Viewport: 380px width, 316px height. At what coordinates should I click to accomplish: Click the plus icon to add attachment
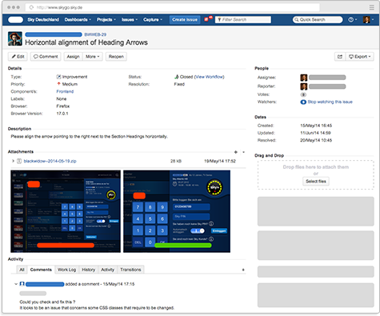point(235,152)
